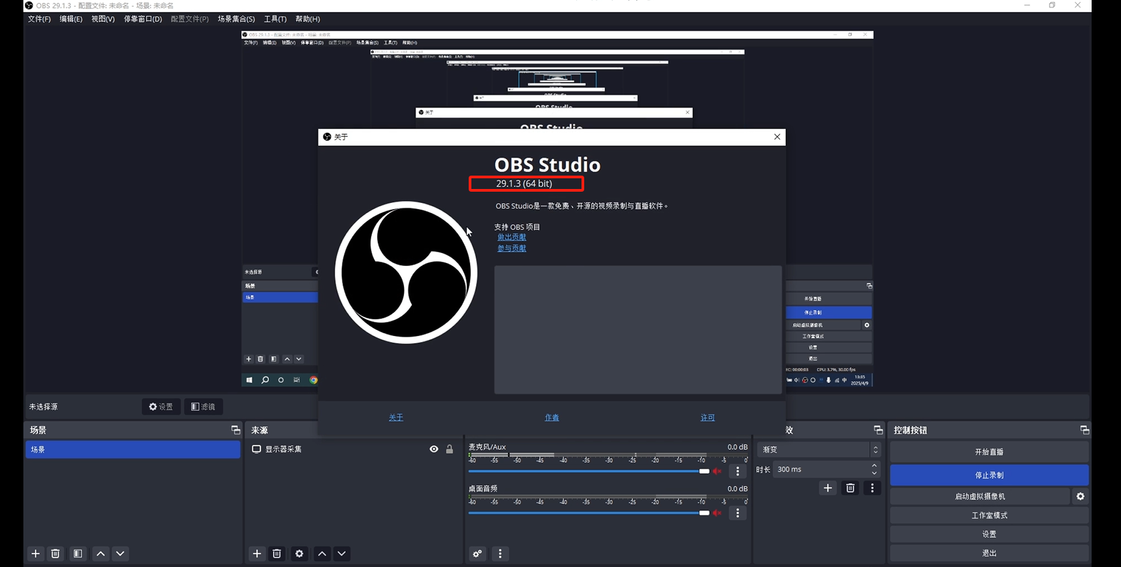Open advanced audio properties gear below the mixer

point(477,554)
